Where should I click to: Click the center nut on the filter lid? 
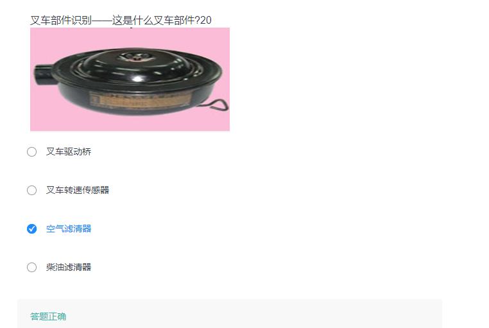[x=136, y=57]
